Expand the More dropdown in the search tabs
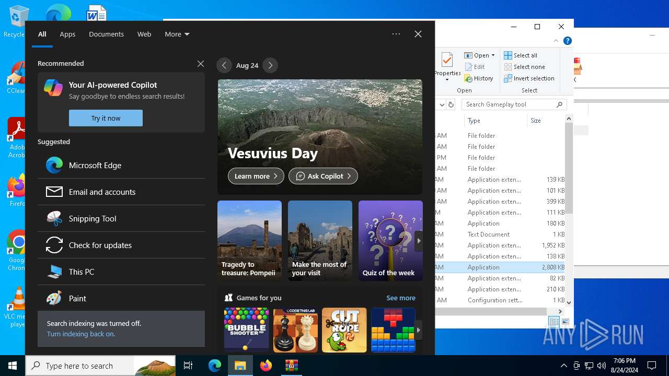 coord(177,34)
